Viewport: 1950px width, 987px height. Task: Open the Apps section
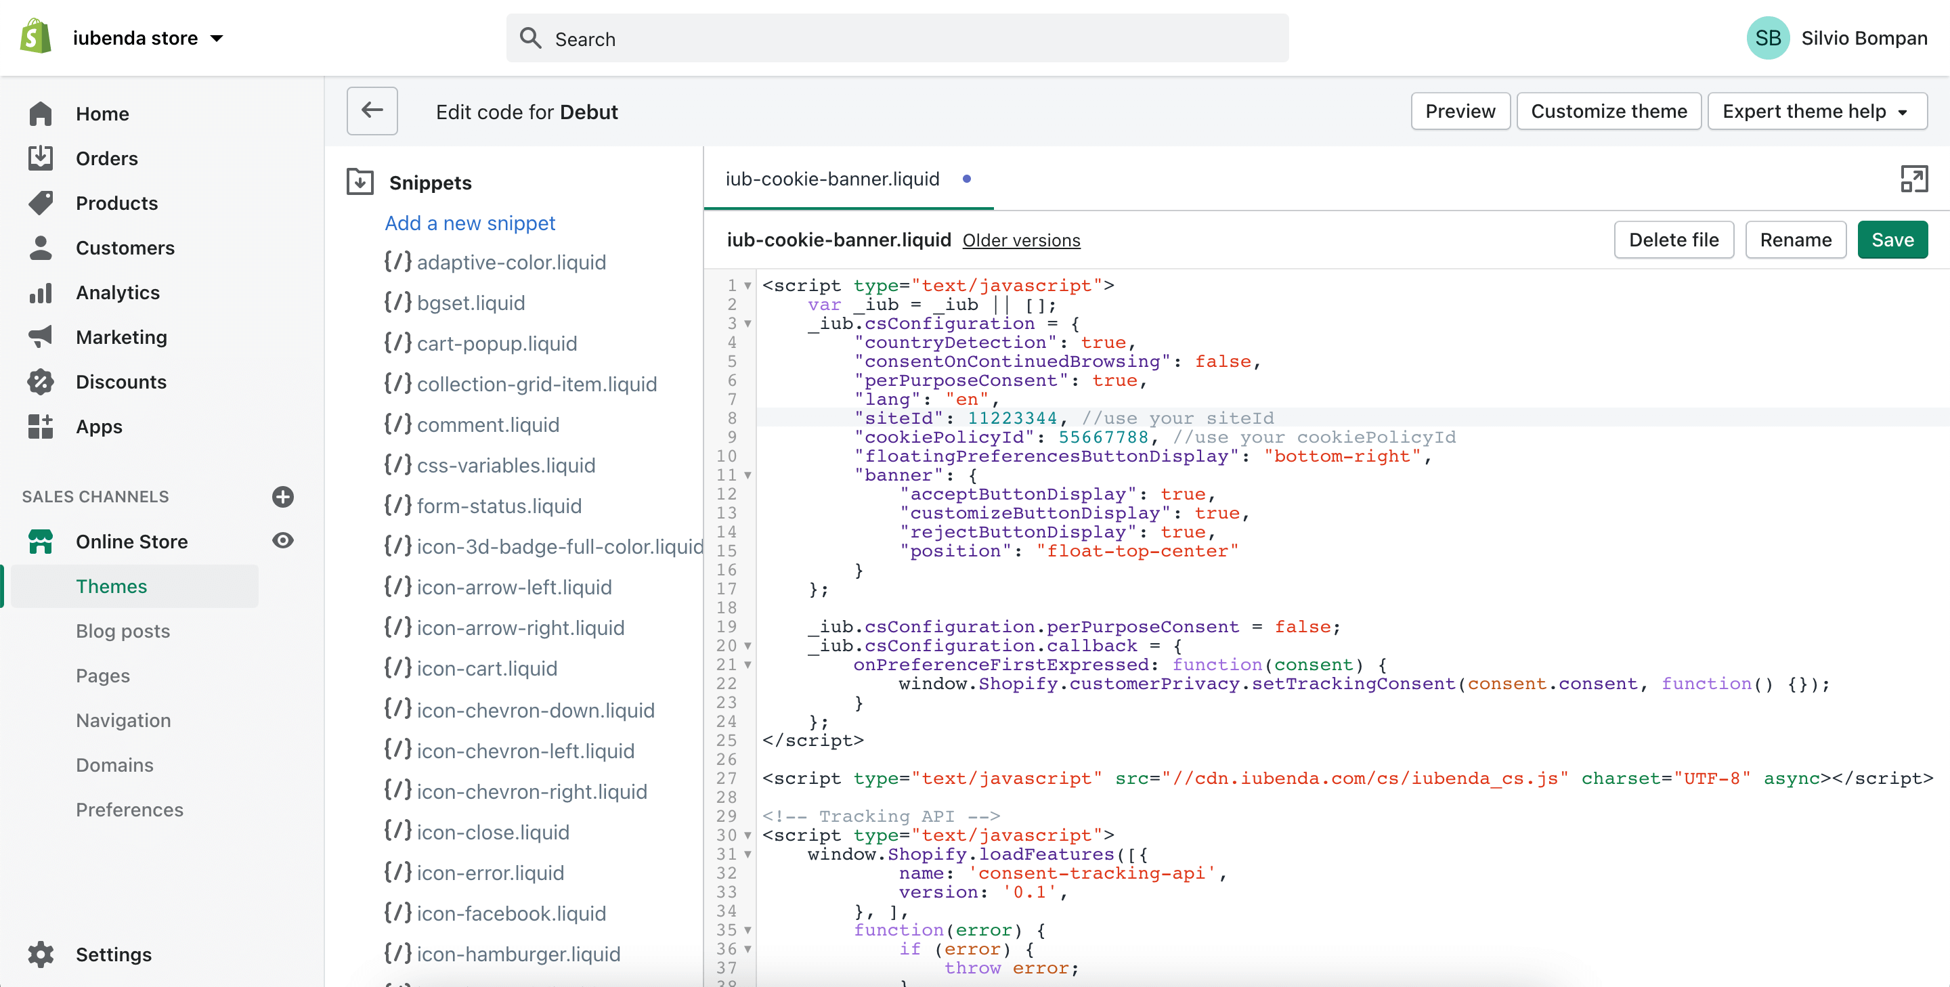point(99,426)
